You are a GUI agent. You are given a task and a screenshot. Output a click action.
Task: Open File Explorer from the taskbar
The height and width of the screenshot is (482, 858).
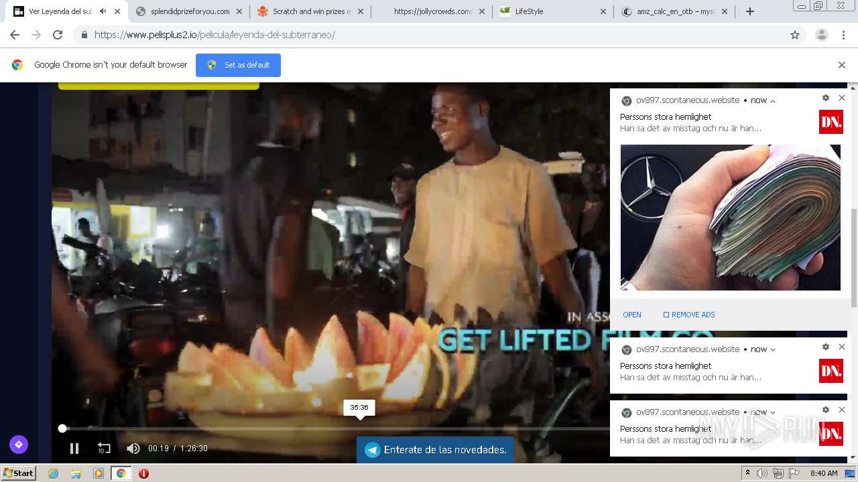pos(76,473)
